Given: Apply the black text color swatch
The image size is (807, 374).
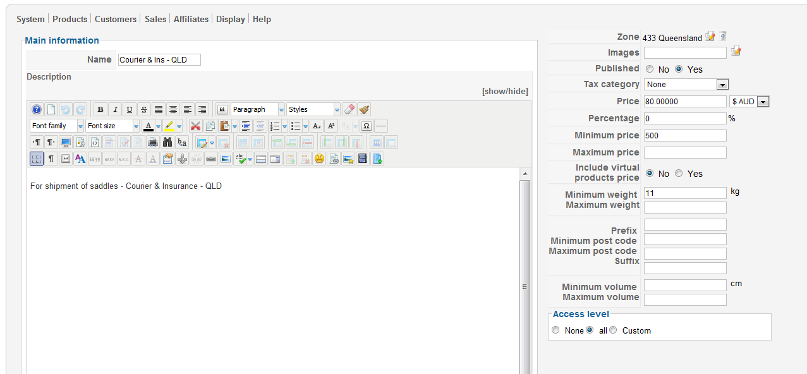Looking at the screenshot, I should (x=149, y=126).
